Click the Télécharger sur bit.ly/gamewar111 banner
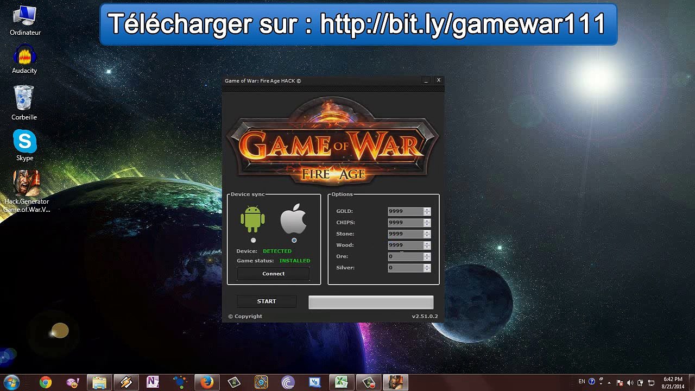This screenshot has height=391, width=695. click(358, 24)
